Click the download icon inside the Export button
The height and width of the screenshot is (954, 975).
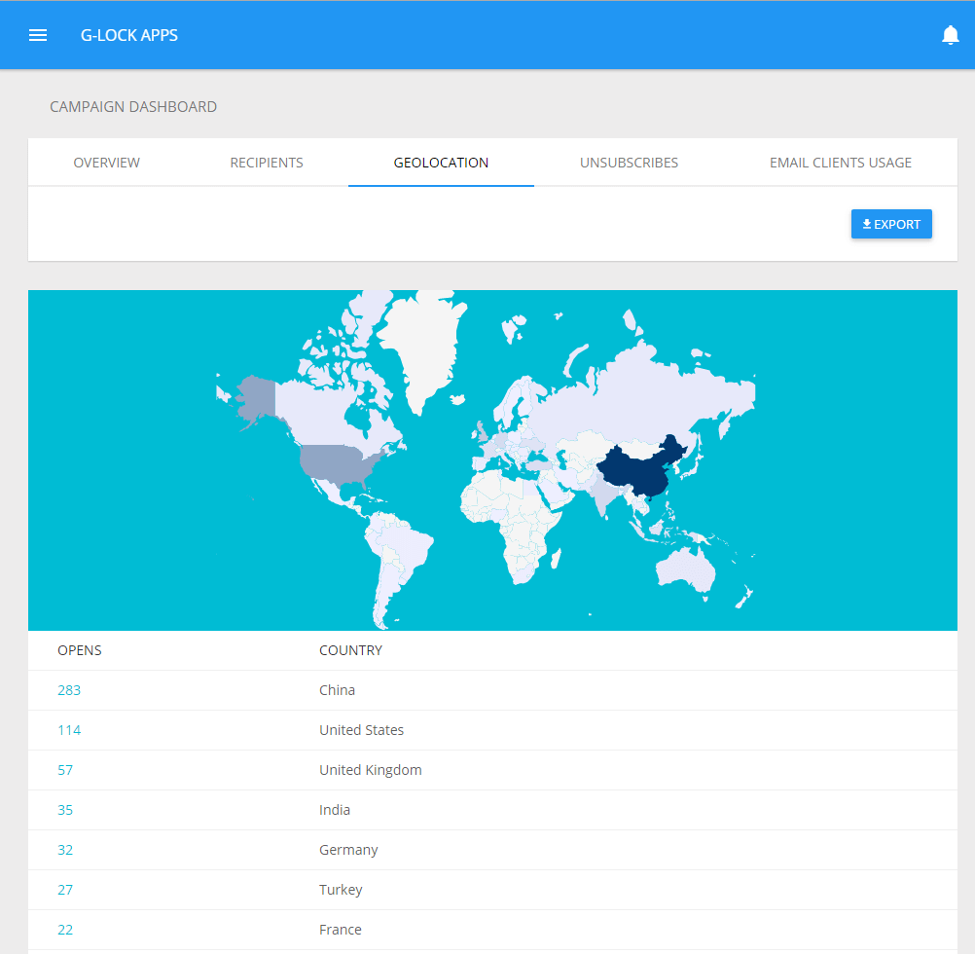click(866, 224)
